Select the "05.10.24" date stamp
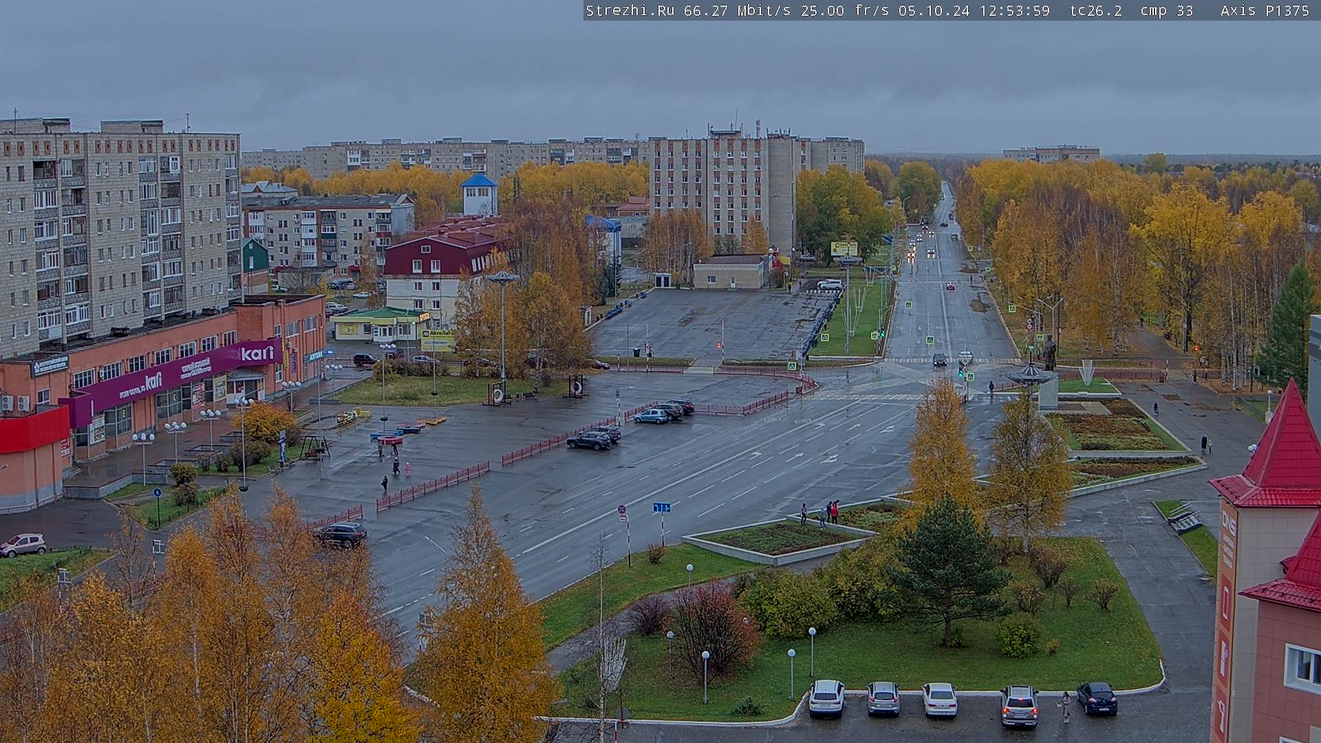Viewport: 1321px width, 743px height. pyautogui.click(x=934, y=10)
